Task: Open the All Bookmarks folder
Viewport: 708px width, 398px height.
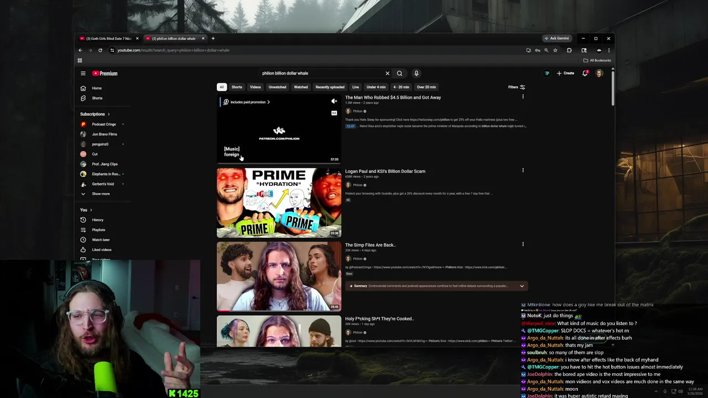Action: 597,60
